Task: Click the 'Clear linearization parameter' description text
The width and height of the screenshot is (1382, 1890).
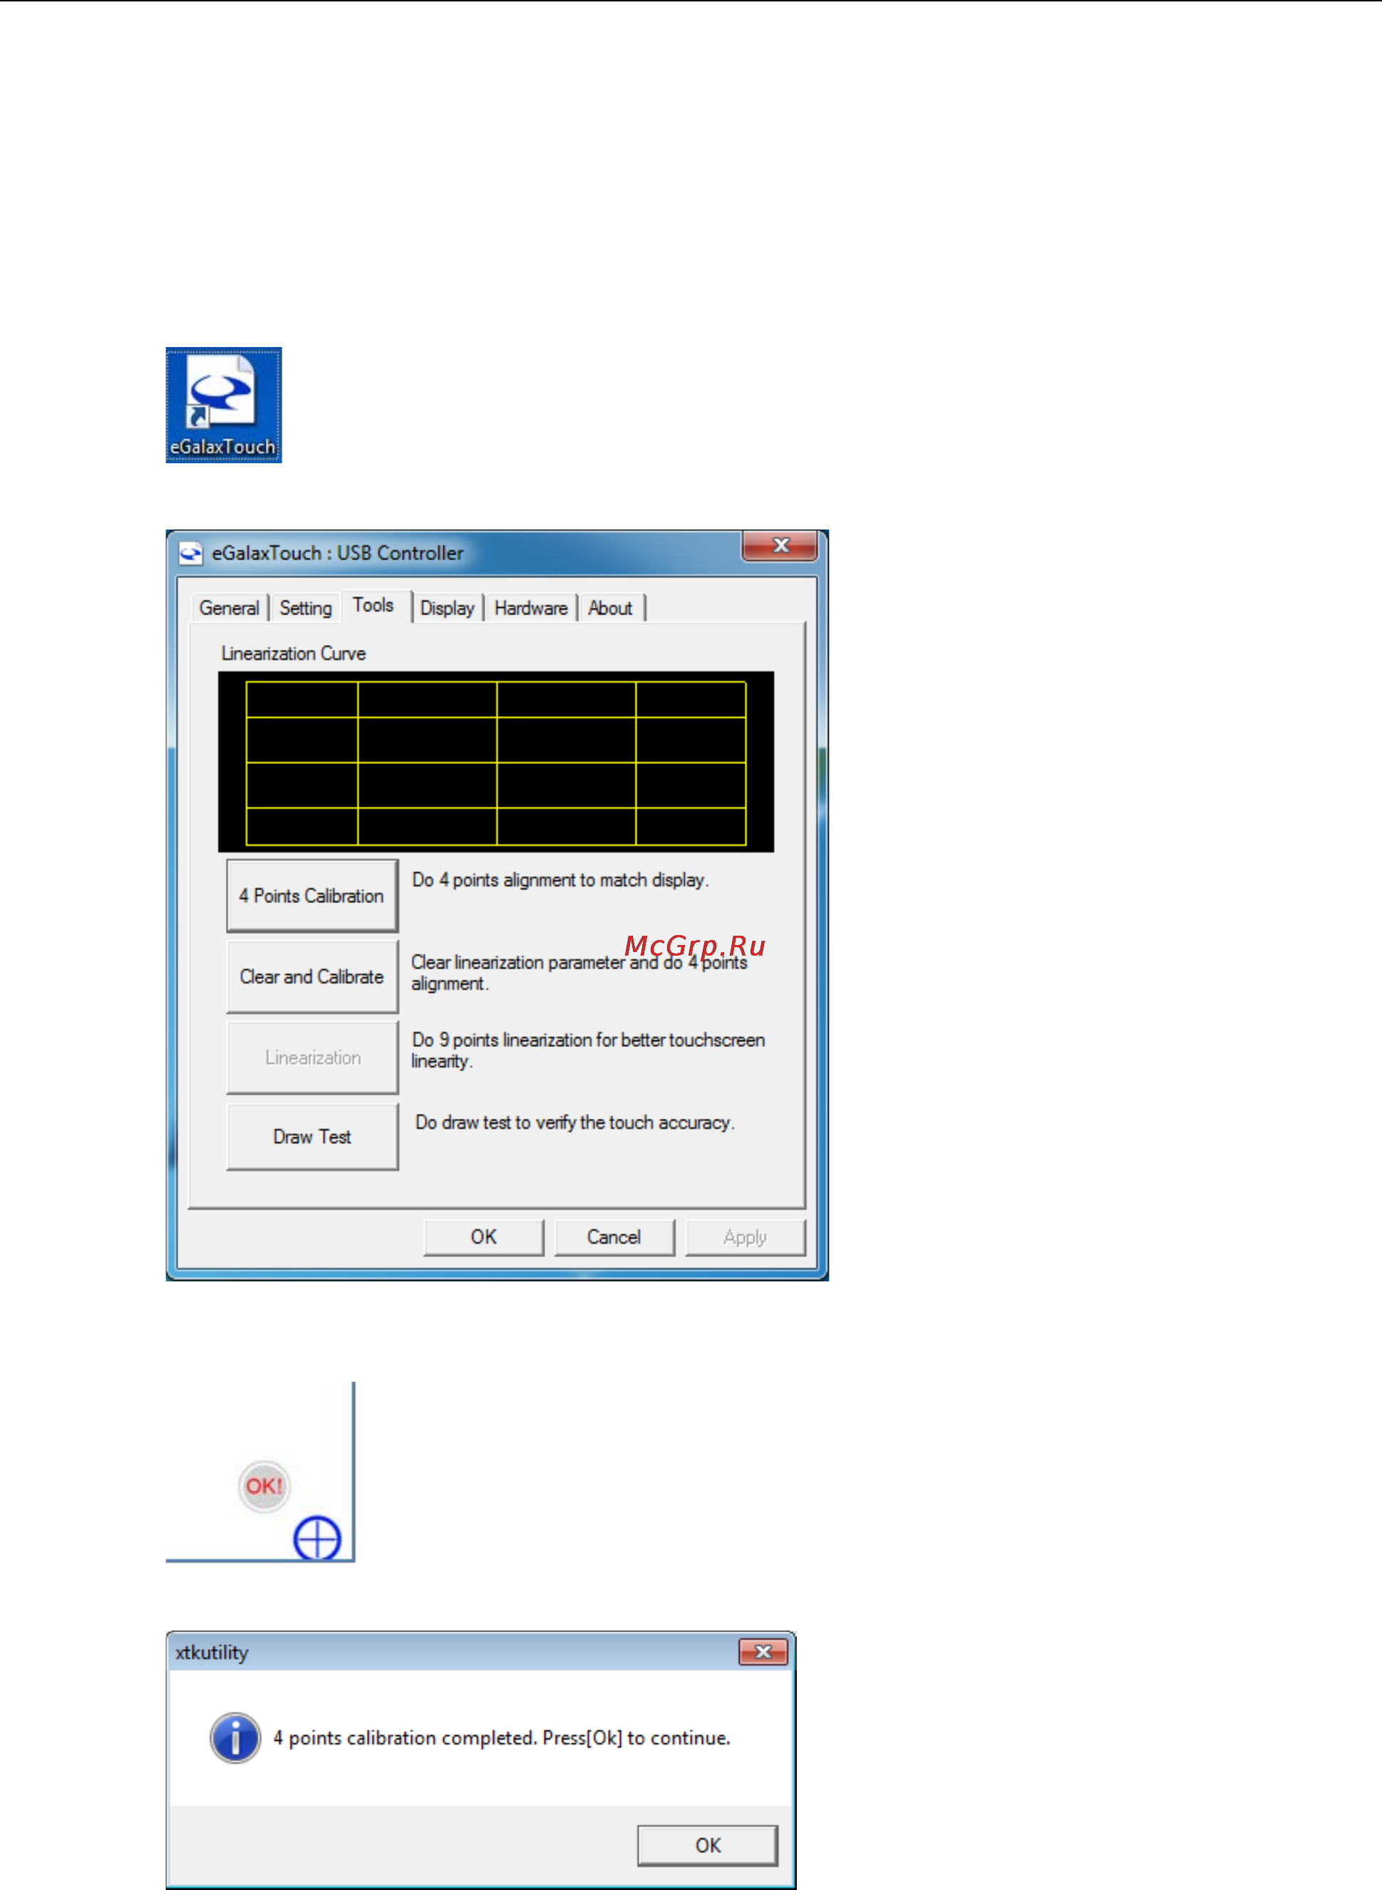Action: [579, 973]
